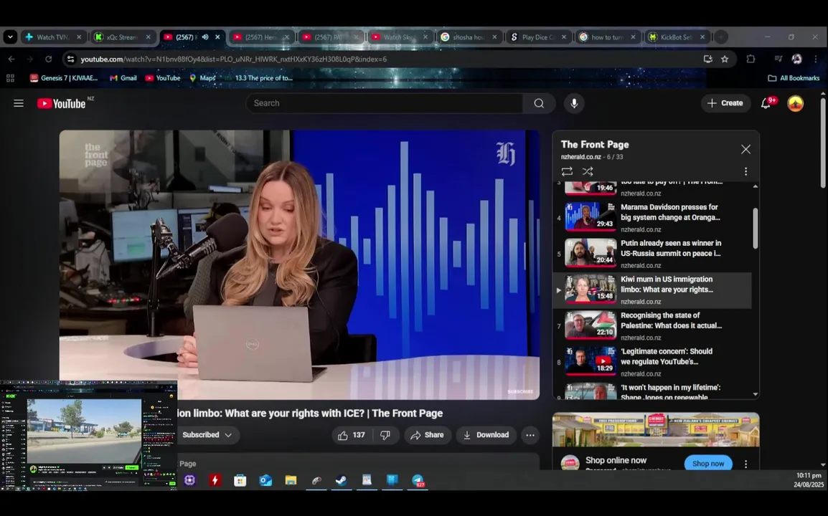Open Microsoft Store from the taskbar

point(240,480)
